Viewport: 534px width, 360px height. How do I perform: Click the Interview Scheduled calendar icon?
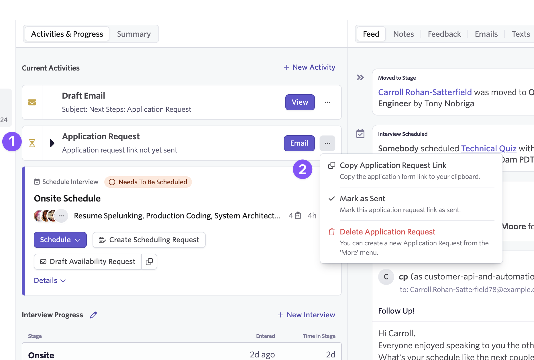(x=360, y=134)
